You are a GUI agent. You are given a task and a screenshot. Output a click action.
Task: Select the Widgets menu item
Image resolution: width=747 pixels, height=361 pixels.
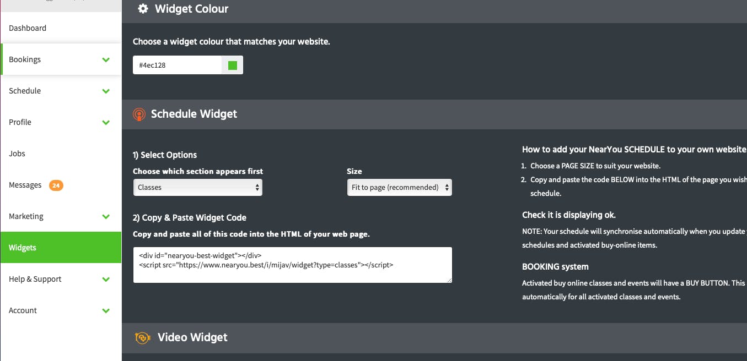point(61,248)
